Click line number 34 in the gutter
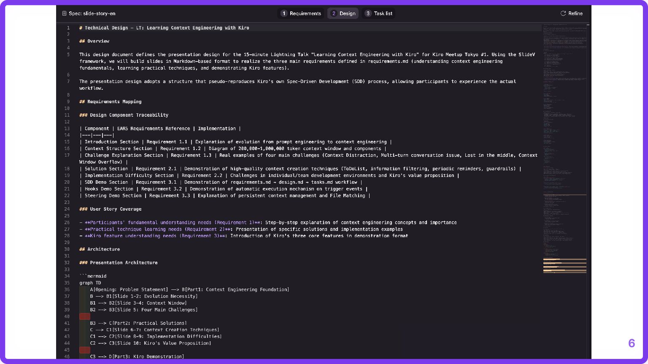 (x=67, y=276)
